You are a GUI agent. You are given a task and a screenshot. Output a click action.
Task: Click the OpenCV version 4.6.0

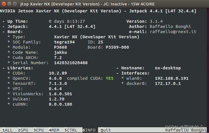(x=55, y=78)
